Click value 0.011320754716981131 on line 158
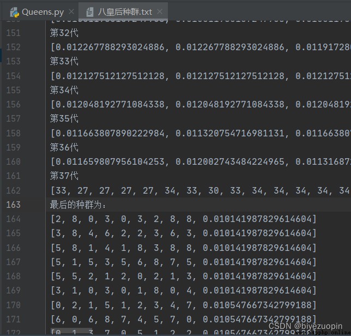 click(x=229, y=133)
